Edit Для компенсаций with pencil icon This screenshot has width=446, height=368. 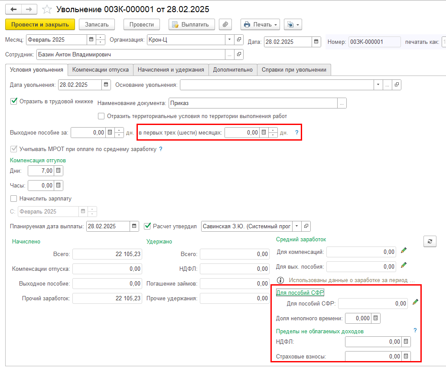404,251
